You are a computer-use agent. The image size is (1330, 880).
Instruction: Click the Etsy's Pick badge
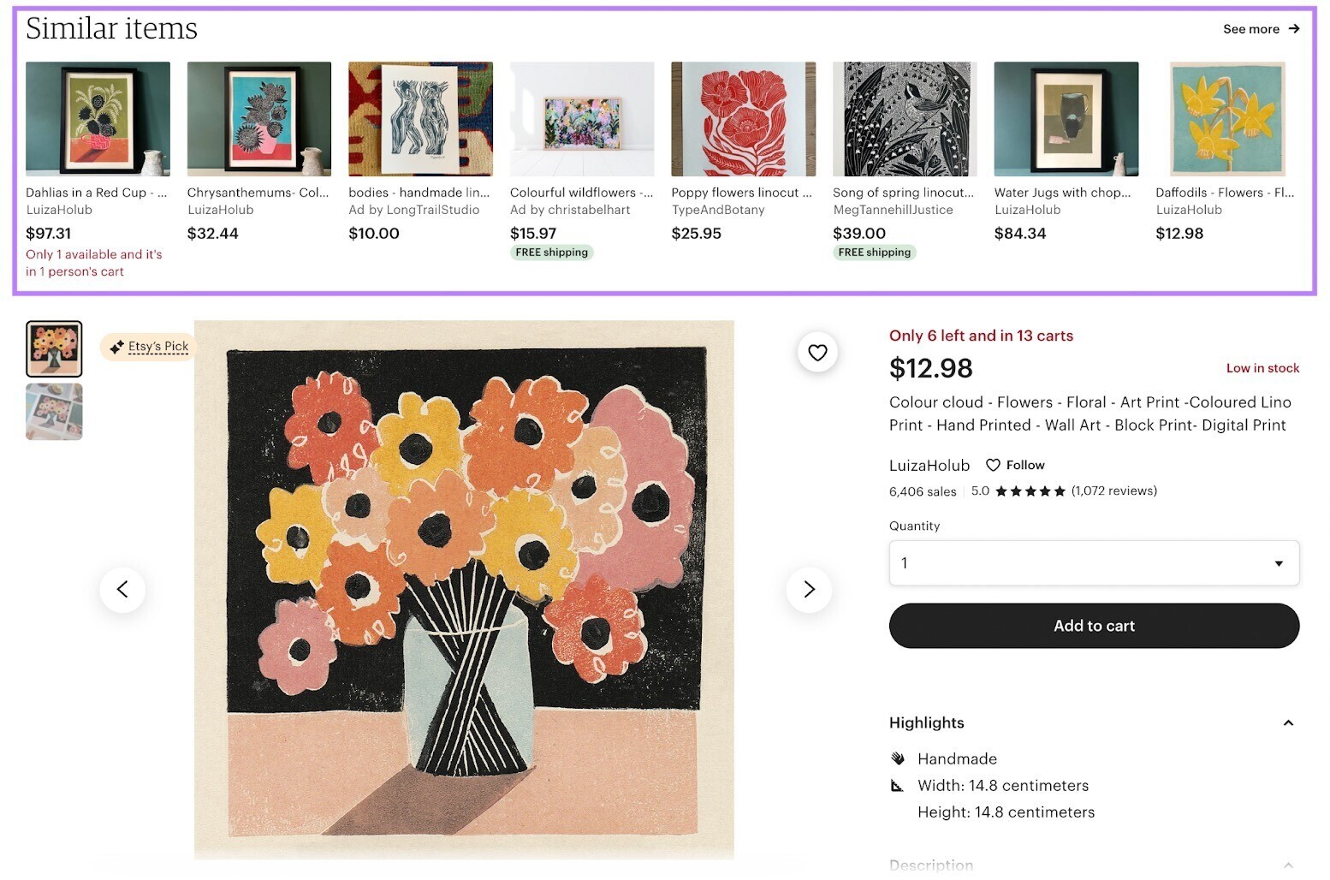[147, 347]
